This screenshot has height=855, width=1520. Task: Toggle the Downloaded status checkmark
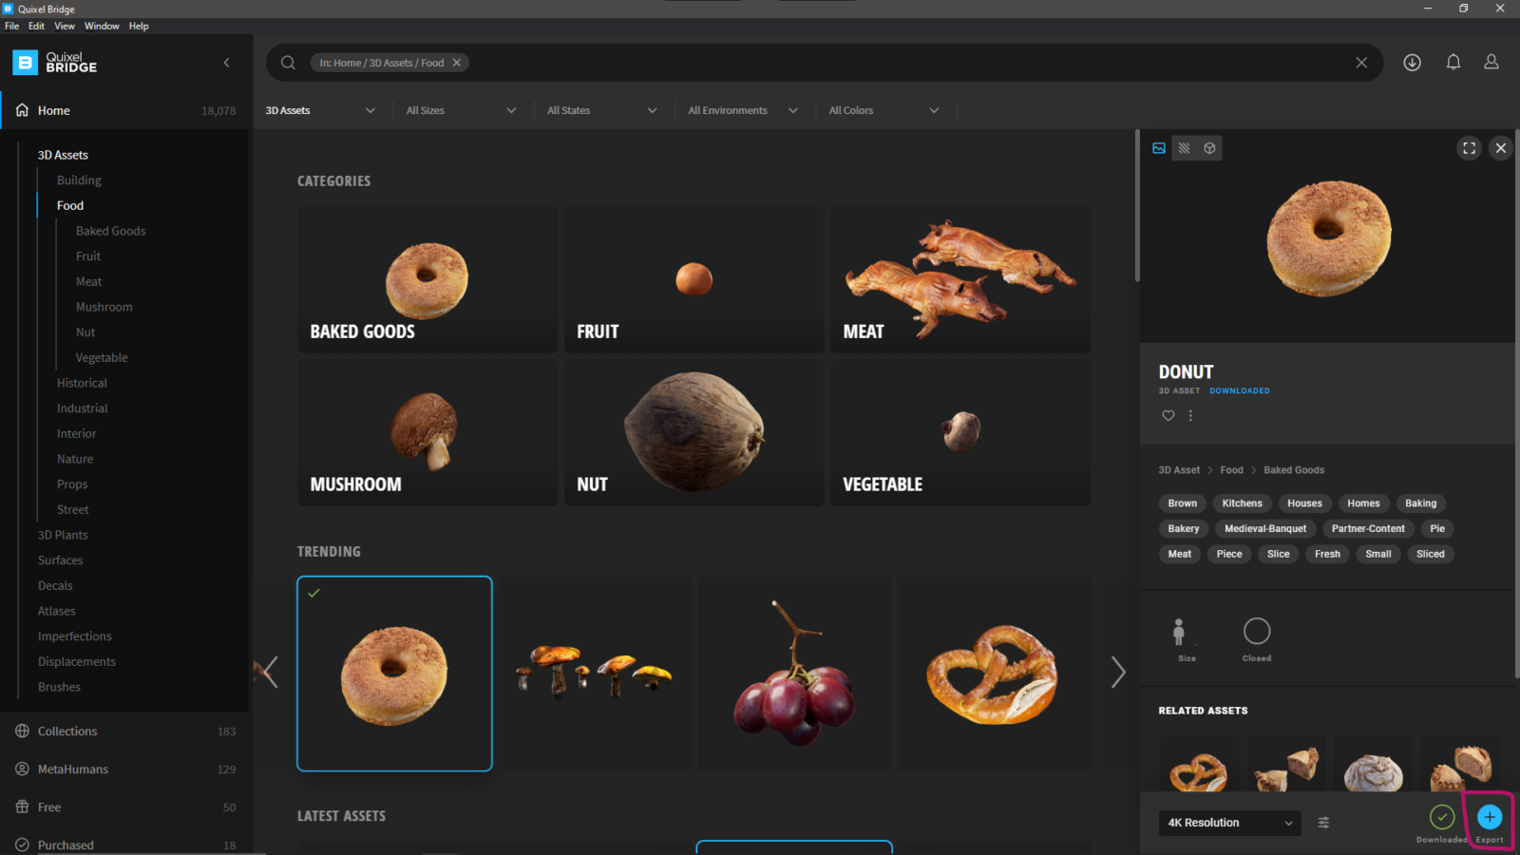pyautogui.click(x=1441, y=818)
